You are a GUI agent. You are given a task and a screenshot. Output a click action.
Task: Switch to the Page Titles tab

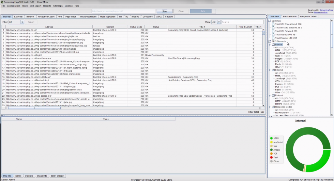coord(71,17)
